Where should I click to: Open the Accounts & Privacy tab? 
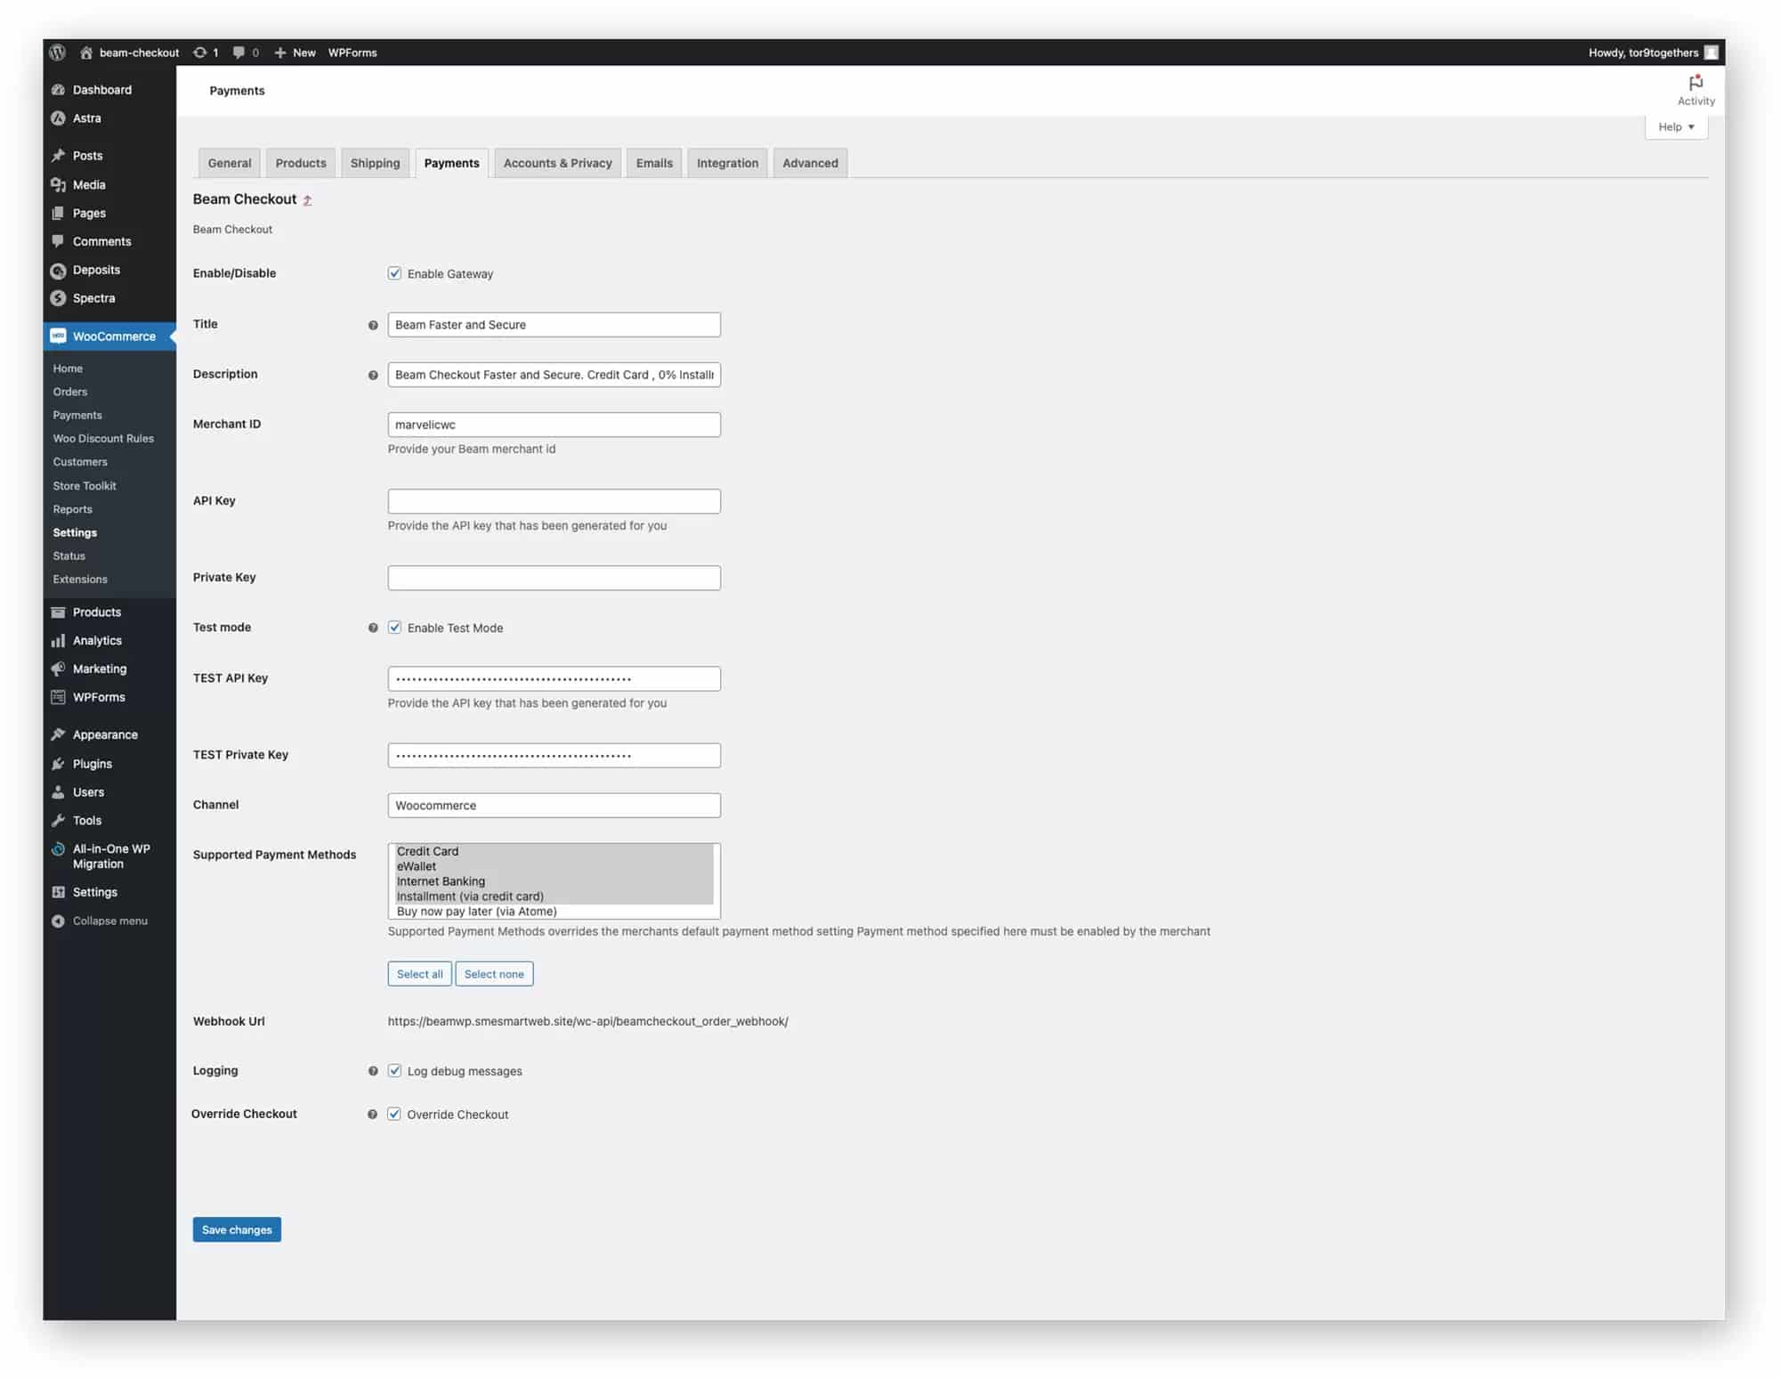tap(558, 163)
